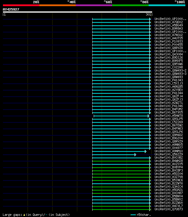The width and height of the screenshot is (188, 217).
Task: Select the UniRef100_B9MXF5 label
Action: (x=169, y=61)
